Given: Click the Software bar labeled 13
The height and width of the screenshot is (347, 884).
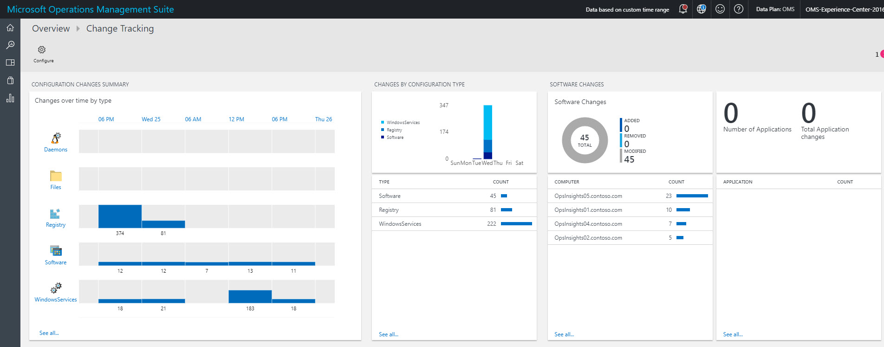Looking at the screenshot, I should pos(250,264).
